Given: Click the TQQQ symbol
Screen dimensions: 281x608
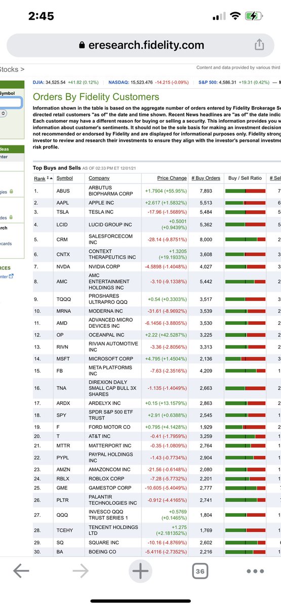Looking at the screenshot, I should (x=64, y=299).
